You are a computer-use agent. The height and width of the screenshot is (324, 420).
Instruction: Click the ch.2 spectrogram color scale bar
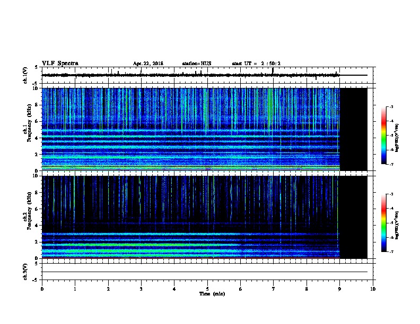[384, 223]
